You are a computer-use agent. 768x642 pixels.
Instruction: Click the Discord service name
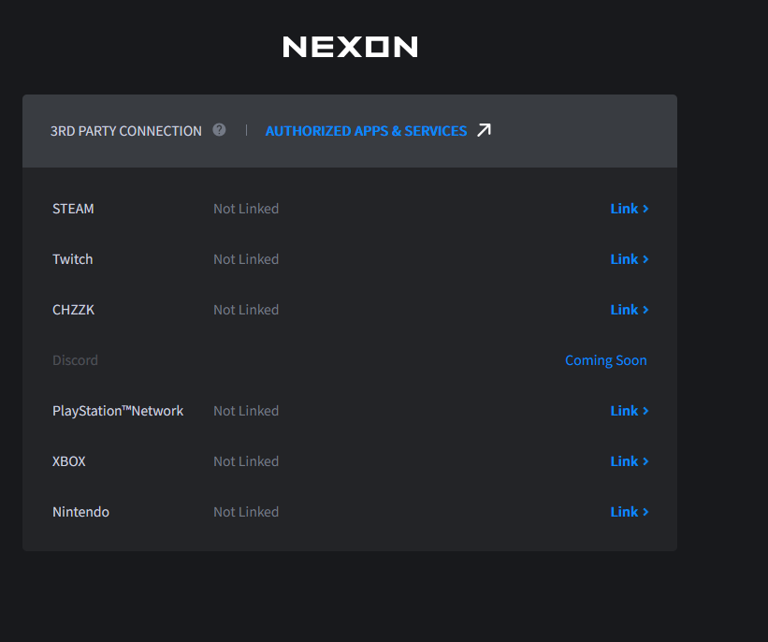pyautogui.click(x=75, y=360)
